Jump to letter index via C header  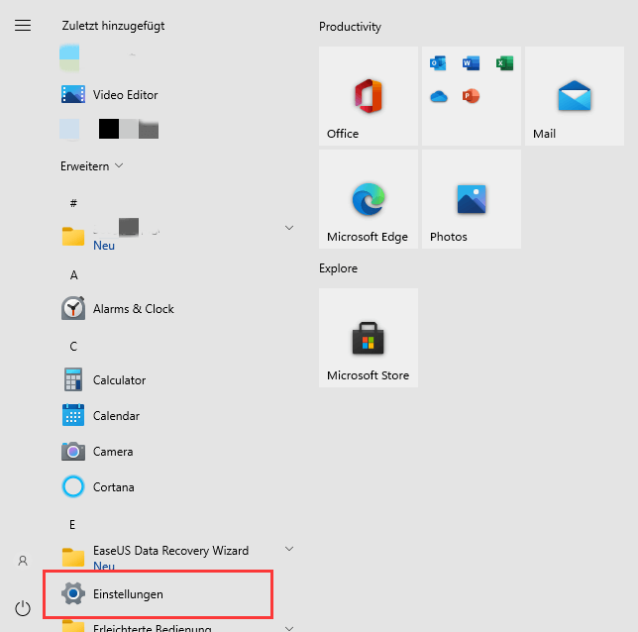(73, 347)
